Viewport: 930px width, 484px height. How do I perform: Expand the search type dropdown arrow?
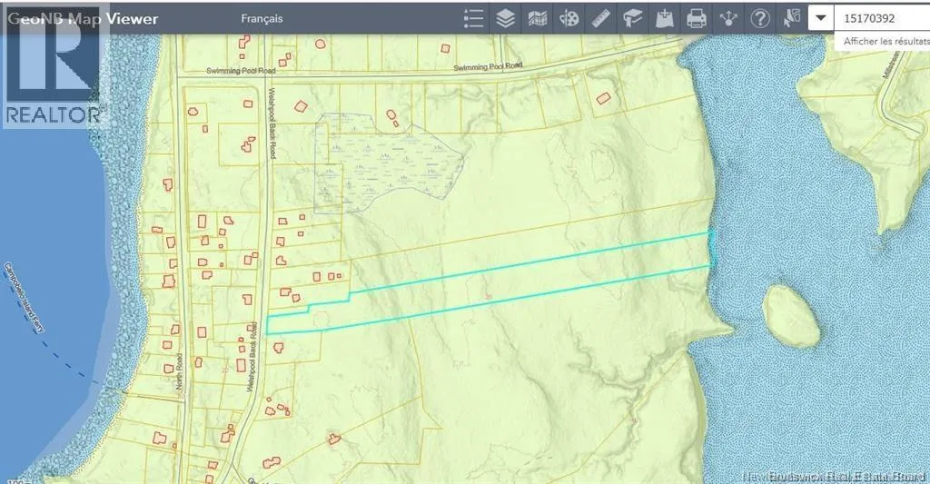tap(820, 18)
